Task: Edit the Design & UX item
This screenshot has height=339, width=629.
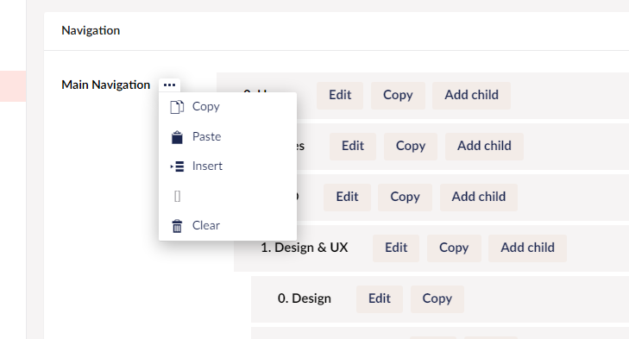Action: (x=396, y=248)
